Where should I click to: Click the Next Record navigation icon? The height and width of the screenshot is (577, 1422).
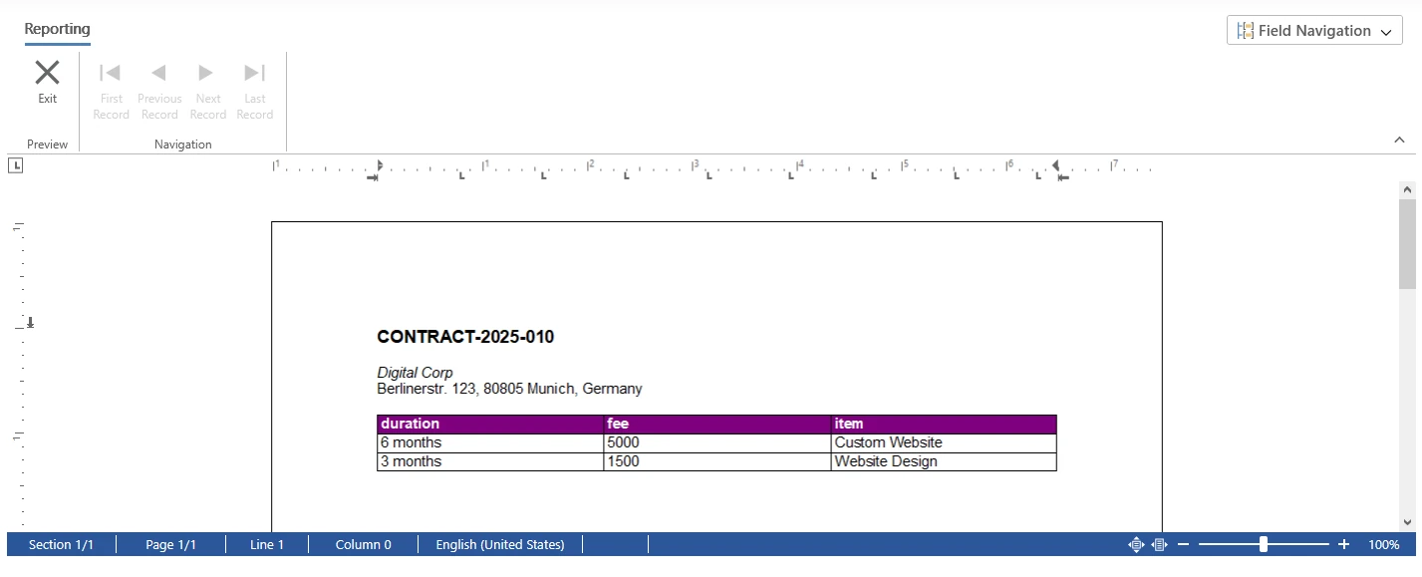(x=207, y=71)
